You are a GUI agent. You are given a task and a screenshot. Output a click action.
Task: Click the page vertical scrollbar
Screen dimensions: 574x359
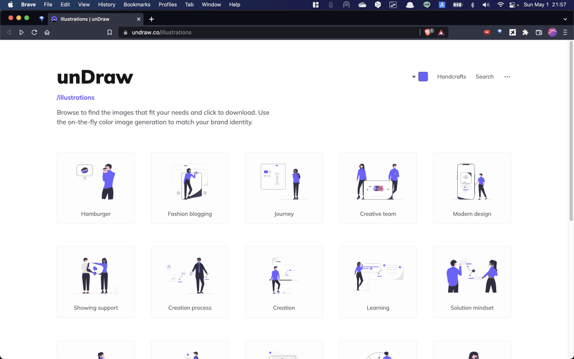pos(571,130)
